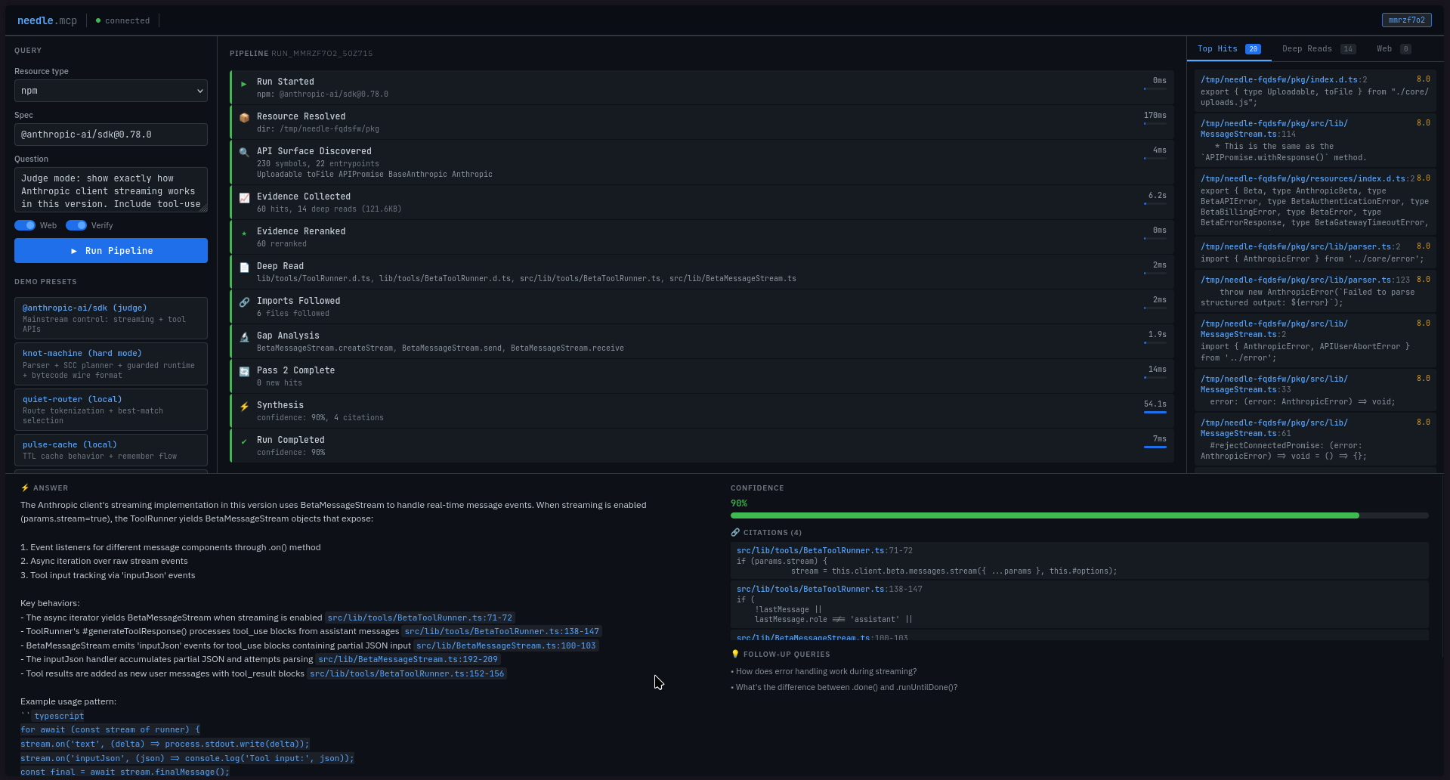The width and height of the screenshot is (1450, 780).
Task: Click the API Surface Discovered magnifier icon
Action: tap(244, 152)
